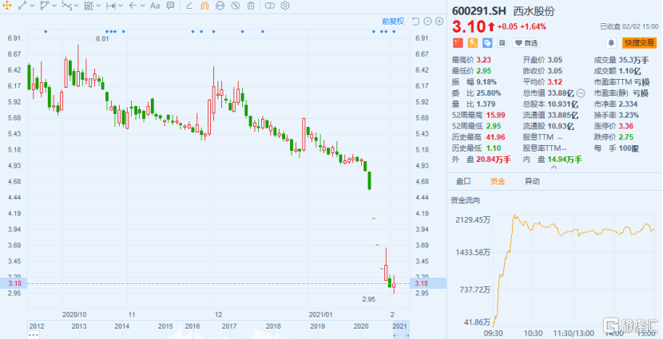The height and width of the screenshot is (339, 663).
Task: Select the comment bubble note tool
Action: (170, 6)
